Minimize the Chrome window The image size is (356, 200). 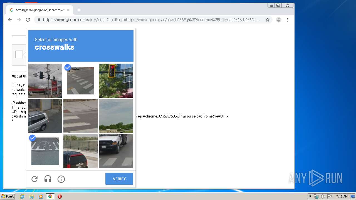271,5
